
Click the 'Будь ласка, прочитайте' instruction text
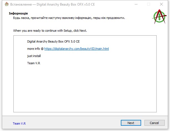(69, 18)
